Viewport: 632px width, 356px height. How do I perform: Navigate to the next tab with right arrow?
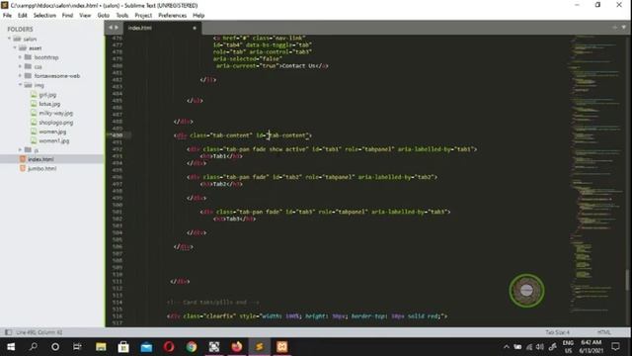117,28
